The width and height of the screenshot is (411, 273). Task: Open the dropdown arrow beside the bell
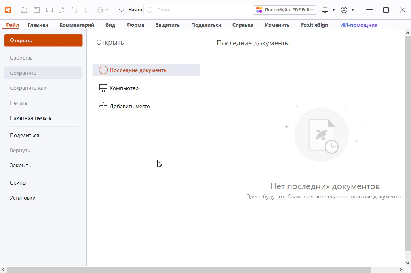[x=333, y=10]
